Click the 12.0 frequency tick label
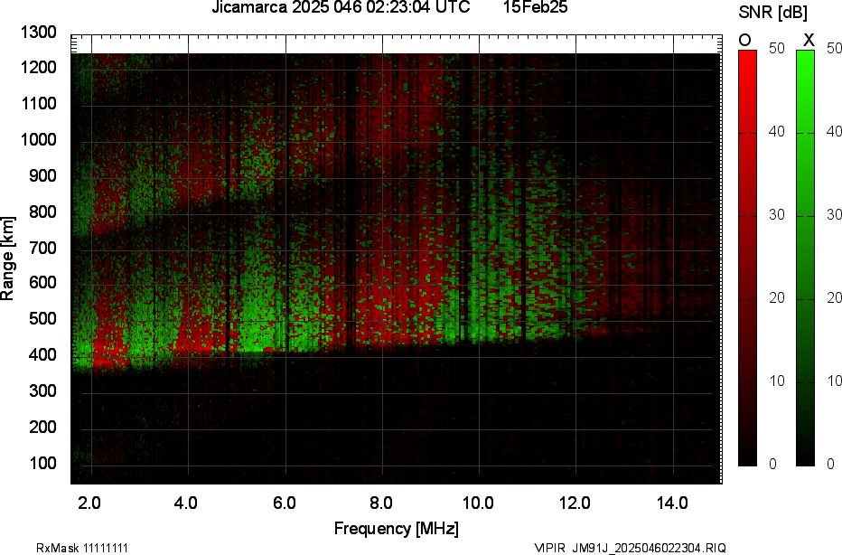842x555 pixels. click(575, 503)
